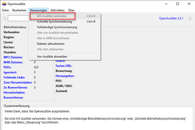The width and height of the screenshot is (195, 130).
Task: Choose Vollständige Synchronisierung
Action: coord(64,27)
